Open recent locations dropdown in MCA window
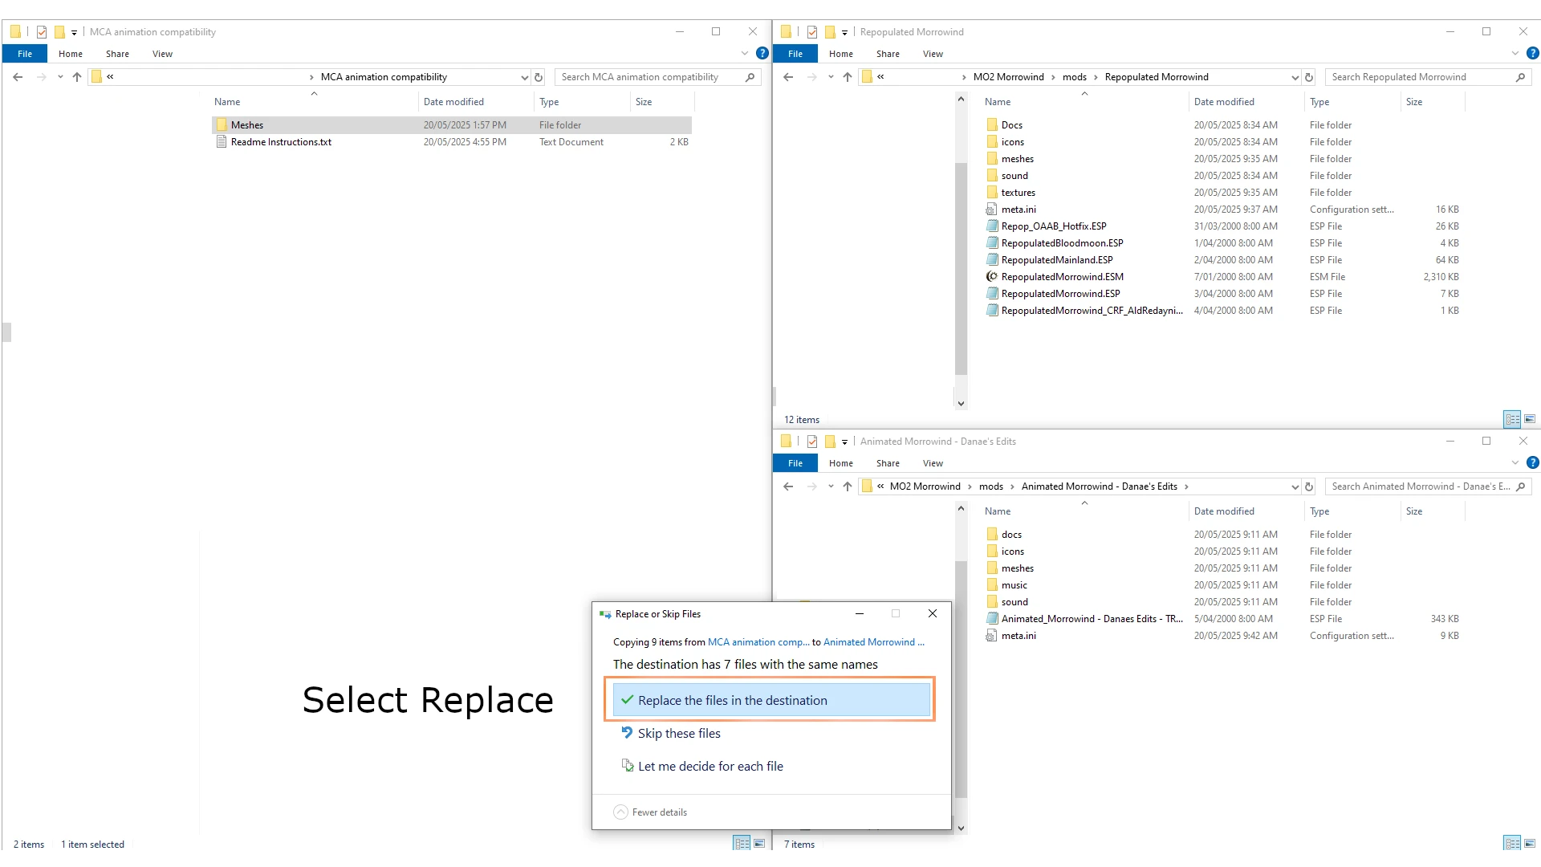1541x867 pixels. click(60, 77)
